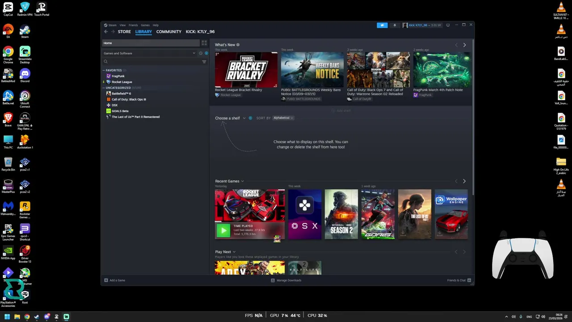Toggle sort by recent activity clock icon
The image size is (572, 322).
[x=201, y=53]
